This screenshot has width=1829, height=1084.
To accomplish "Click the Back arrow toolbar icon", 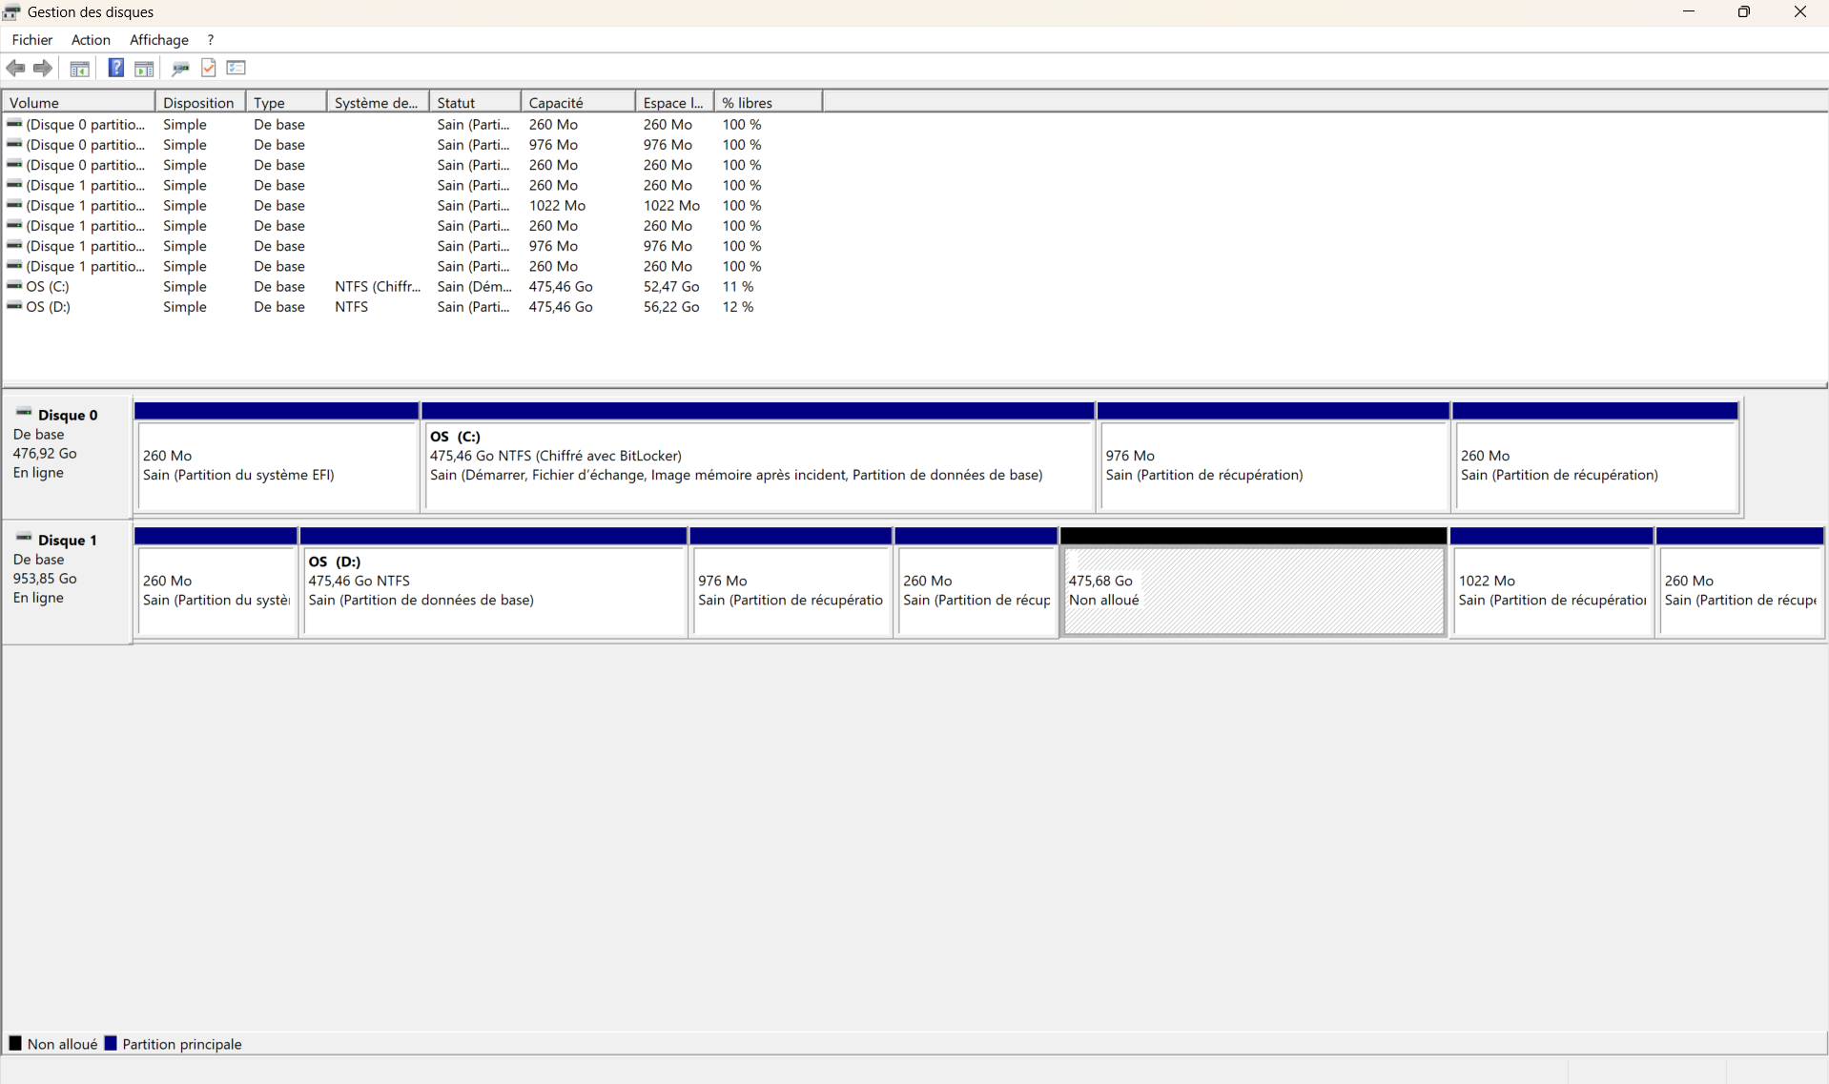I will pos(15,68).
